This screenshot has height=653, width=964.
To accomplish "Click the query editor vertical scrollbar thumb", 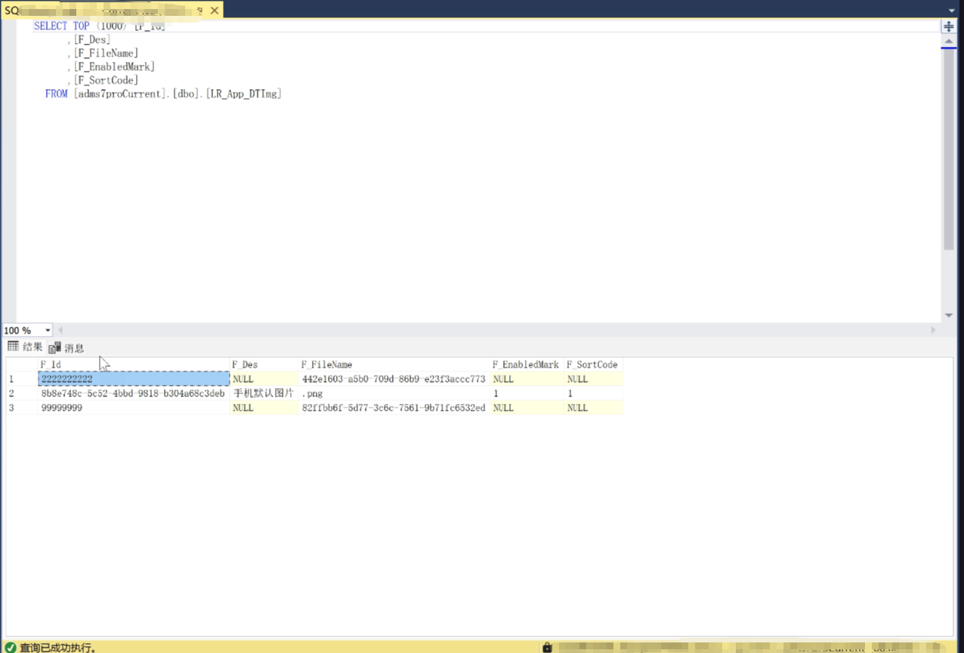I will [948, 150].
